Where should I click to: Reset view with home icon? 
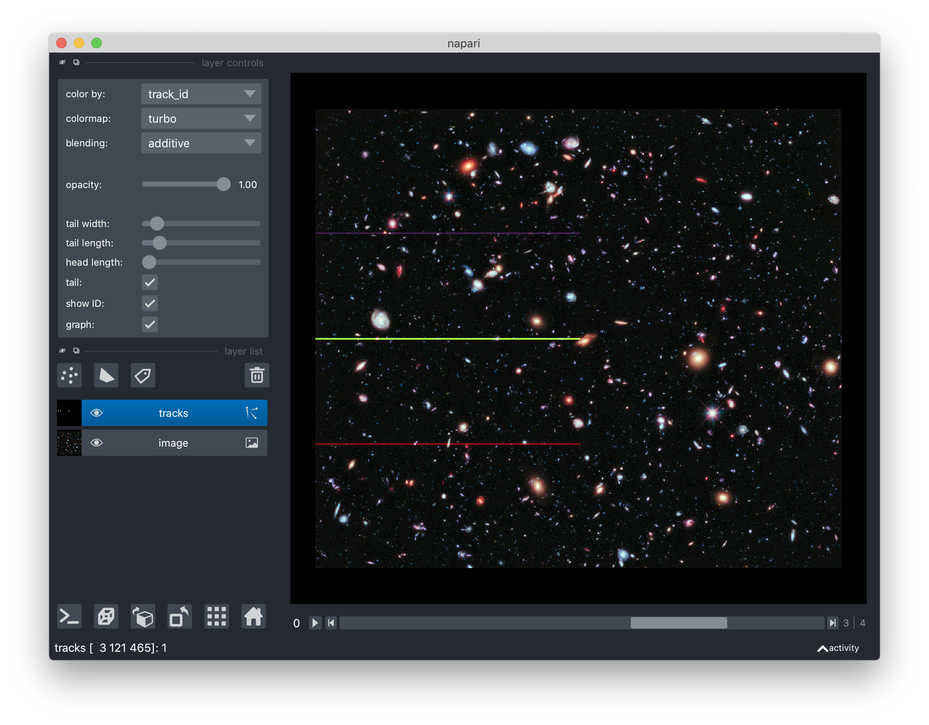pyautogui.click(x=254, y=617)
